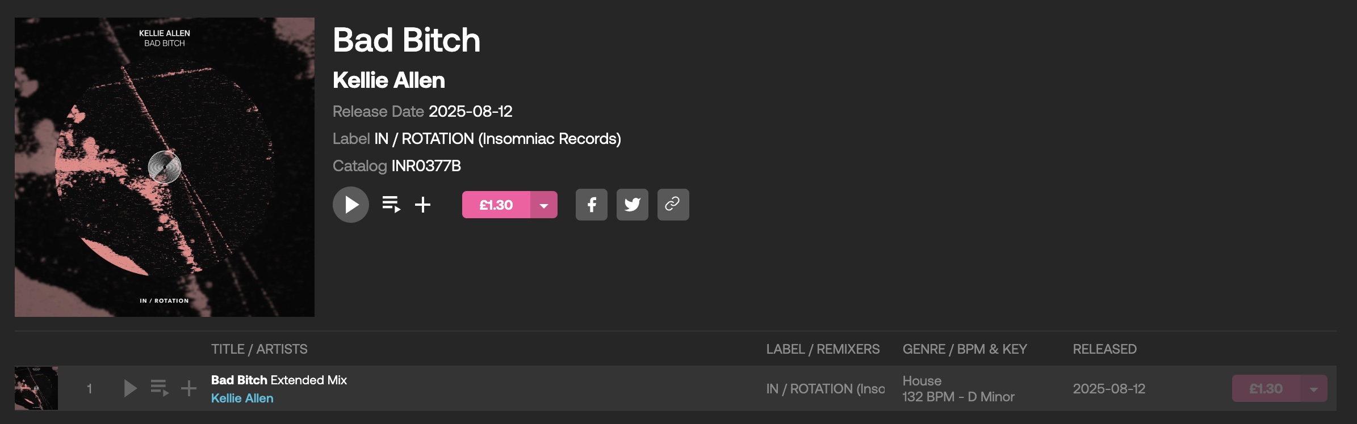Add the release to a playlist

pyautogui.click(x=423, y=205)
